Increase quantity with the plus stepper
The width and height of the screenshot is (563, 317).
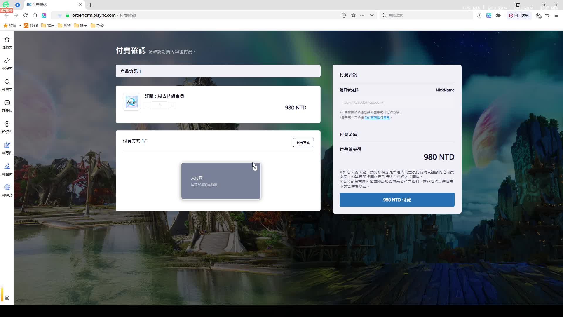[172, 106]
